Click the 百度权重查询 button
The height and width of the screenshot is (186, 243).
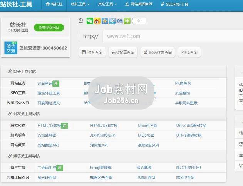123,52
